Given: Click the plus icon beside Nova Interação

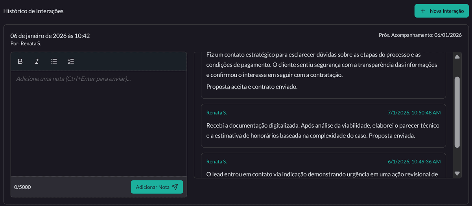Looking at the screenshot, I should point(423,11).
